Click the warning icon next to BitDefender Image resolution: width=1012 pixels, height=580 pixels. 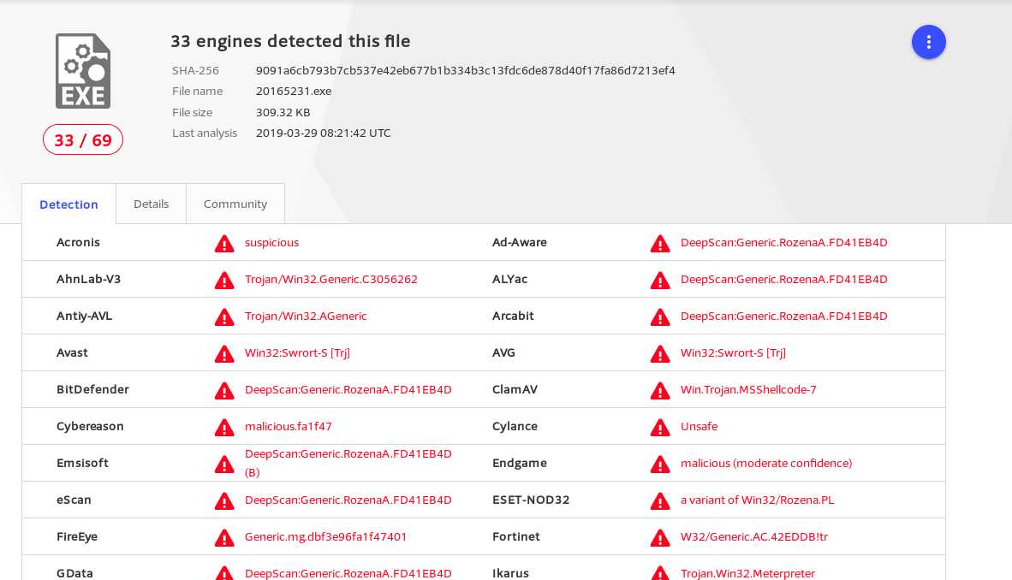224,390
